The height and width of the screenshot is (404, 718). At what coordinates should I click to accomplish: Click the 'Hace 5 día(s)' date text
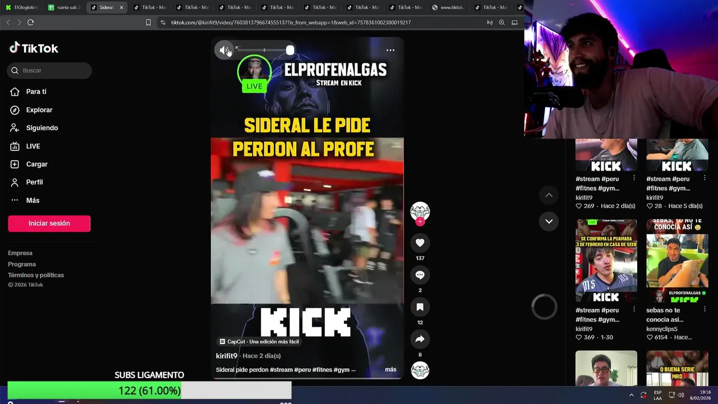tap(685, 206)
